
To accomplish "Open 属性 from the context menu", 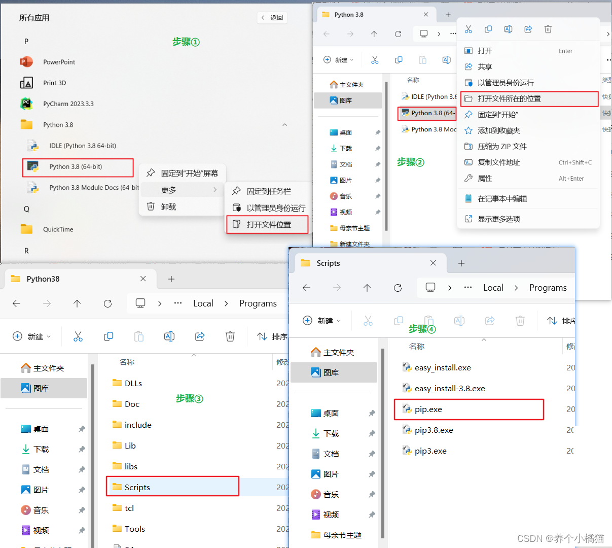I will 529,178.
